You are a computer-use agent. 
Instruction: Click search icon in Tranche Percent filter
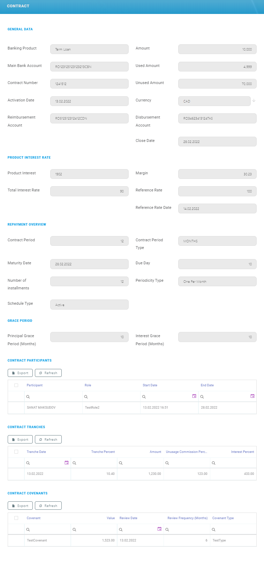tap(75, 463)
